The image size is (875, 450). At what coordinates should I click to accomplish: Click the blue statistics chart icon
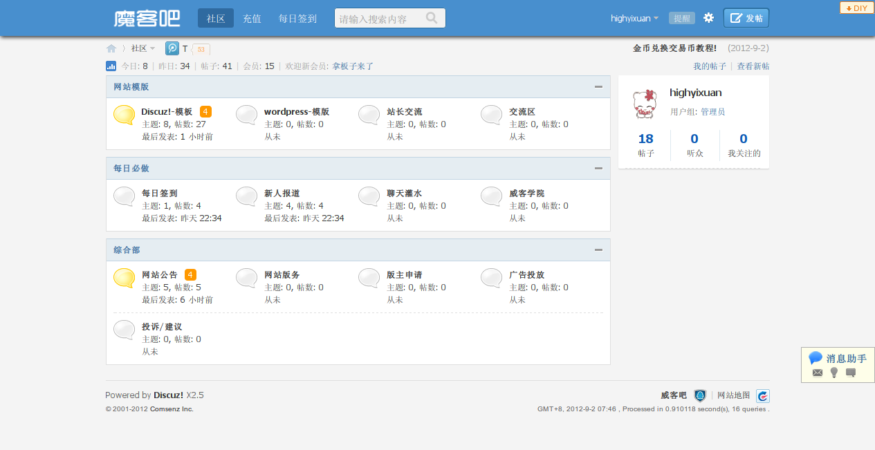[x=111, y=66]
